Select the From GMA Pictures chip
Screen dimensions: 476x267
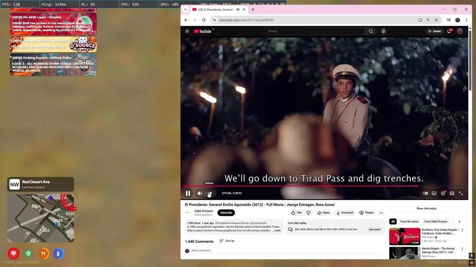(x=436, y=222)
